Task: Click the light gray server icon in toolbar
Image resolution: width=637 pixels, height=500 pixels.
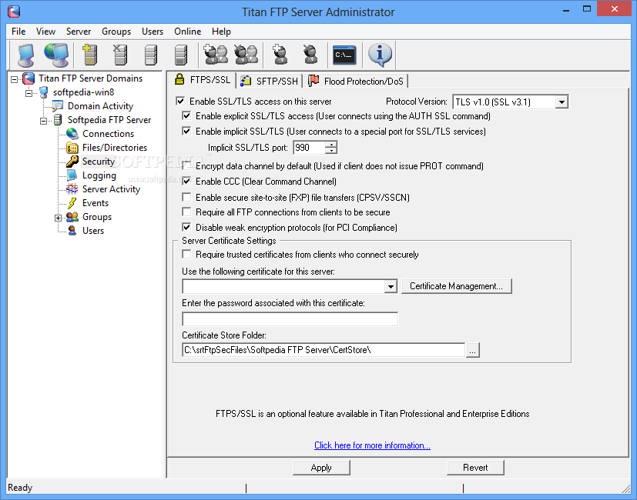Action: click(x=151, y=55)
